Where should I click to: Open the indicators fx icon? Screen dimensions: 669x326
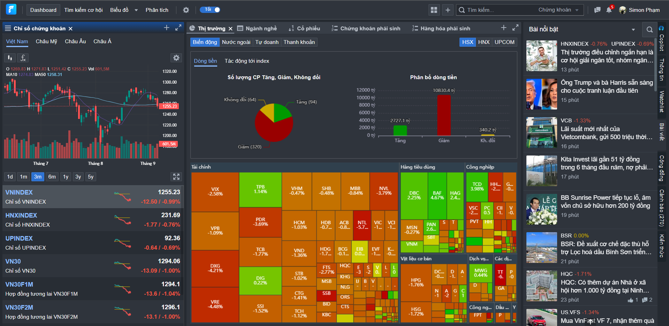pyautogui.click(x=23, y=58)
